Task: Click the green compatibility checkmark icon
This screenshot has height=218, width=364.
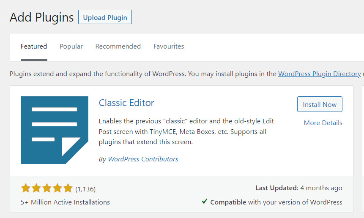Action: click(205, 201)
